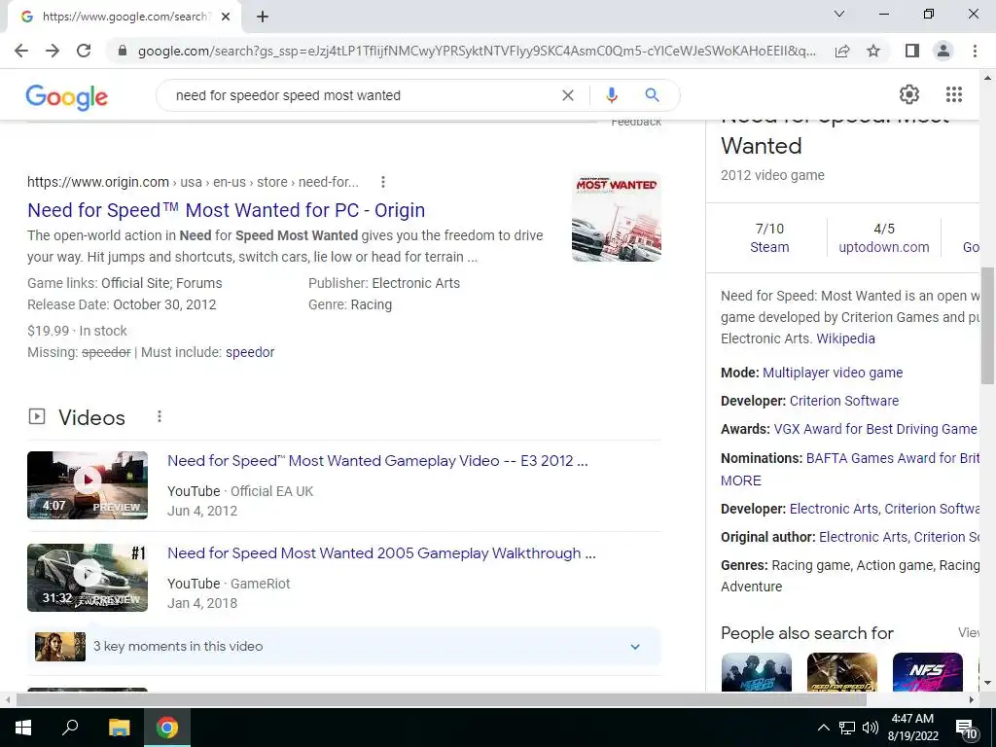Image resolution: width=996 pixels, height=747 pixels.
Task: Open Windows taskbar search
Action: [x=70, y=728]
